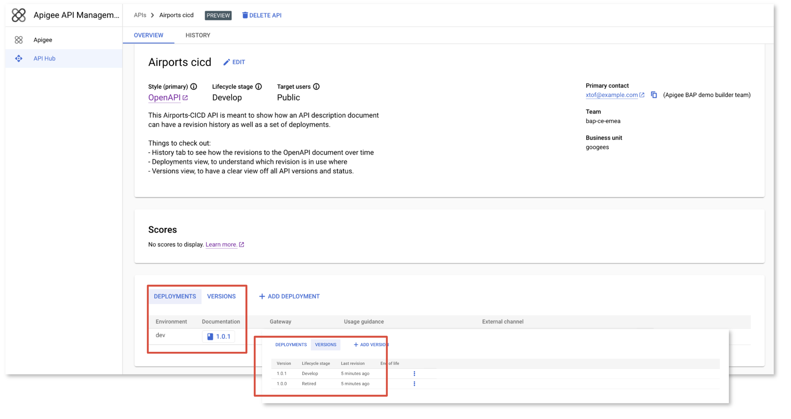Click the Lifecycle stage header in versions table
The height and width of the screenshot is (419, 791).
[316, 363]
